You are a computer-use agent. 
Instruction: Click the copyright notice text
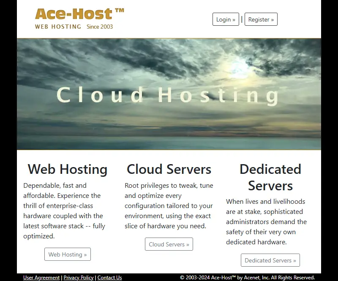[x=247, y=278]
